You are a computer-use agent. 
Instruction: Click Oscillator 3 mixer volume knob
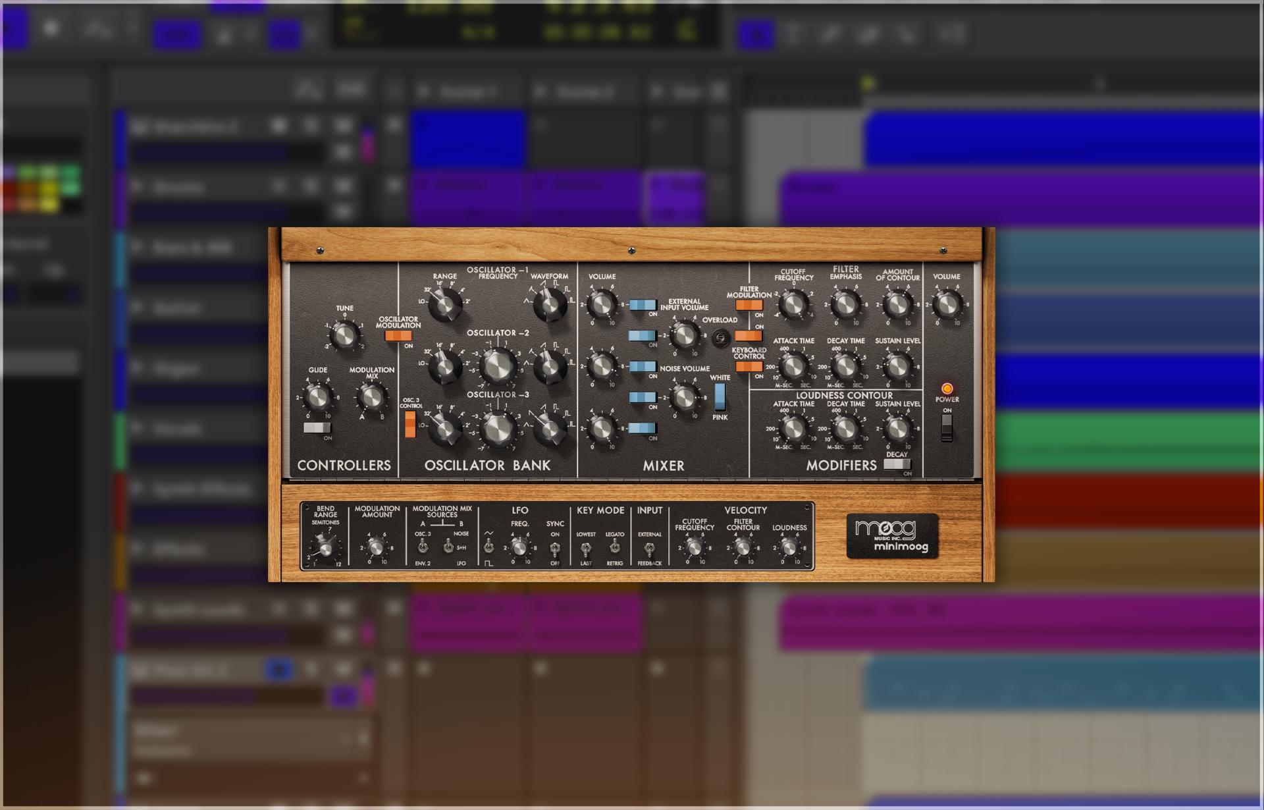(x=601, y=428)
